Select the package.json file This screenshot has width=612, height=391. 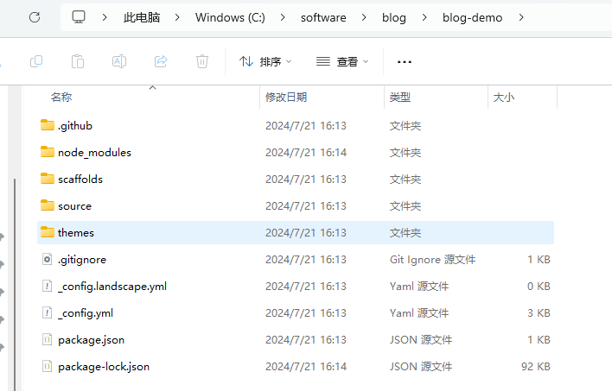pos(91,339)
